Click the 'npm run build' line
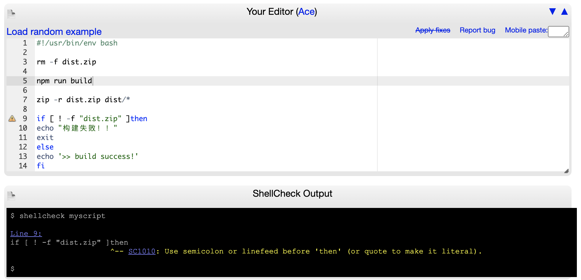 tap(64, 81)
